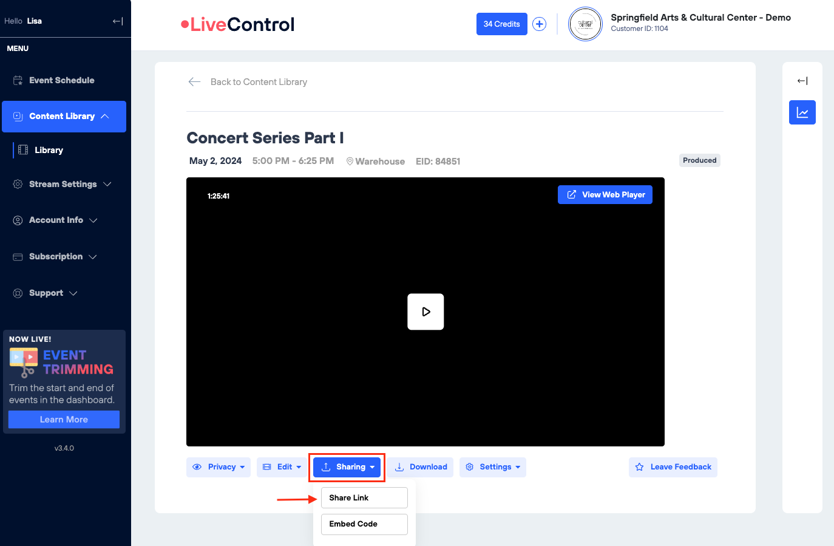Add credits with the plus icon
834x546 pixels.
[x=539, y=24]
